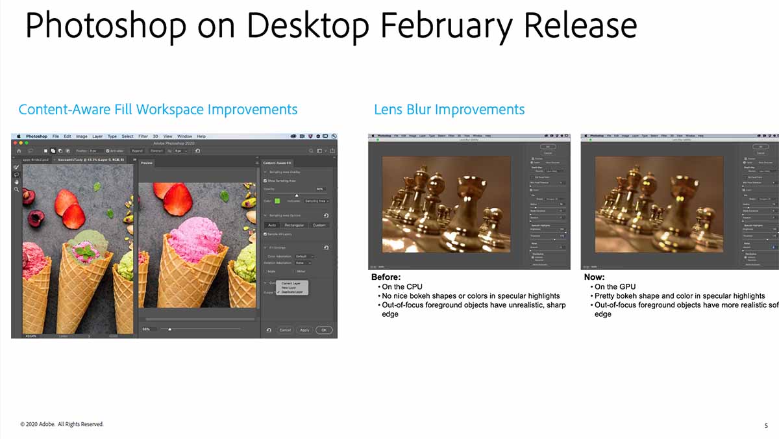Open the Preview panel menu icon
Screen dimensions: 779x439
pyautogui.click(x=257, y=163)
